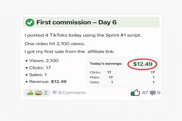Click the Clicks: 17 bullet item
182x121 pixels.
(x=40, y=68)
